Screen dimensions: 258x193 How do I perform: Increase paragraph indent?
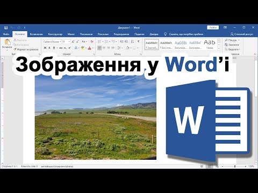[x=126, y=42]
